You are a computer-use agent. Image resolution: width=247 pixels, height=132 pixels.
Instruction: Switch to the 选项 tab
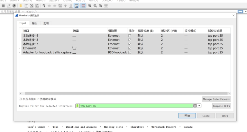pos(46,23)
